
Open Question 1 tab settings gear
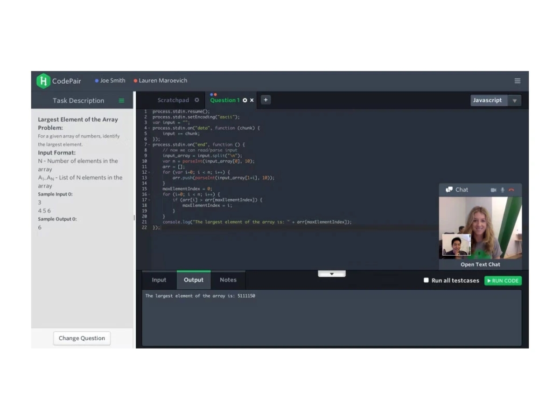[x=245, y=100]
